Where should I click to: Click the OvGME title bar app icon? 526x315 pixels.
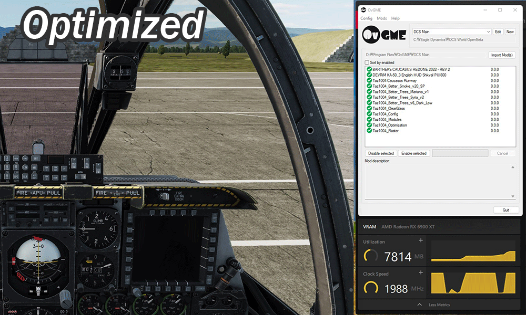(363, 9)
